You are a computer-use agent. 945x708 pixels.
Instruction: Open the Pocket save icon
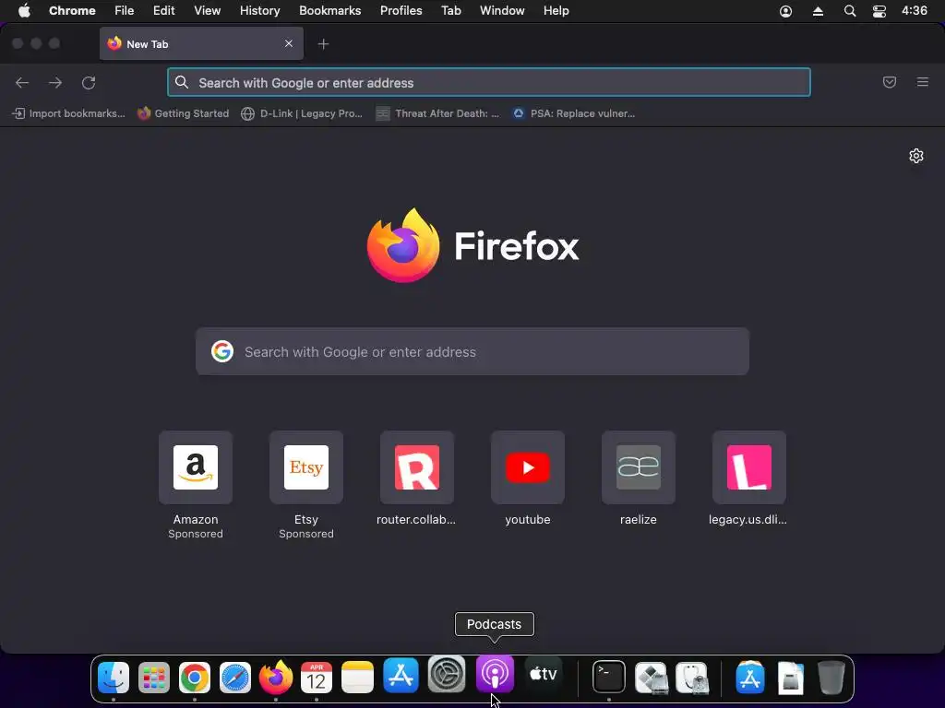pyautogui.click(x=890, y=82)
